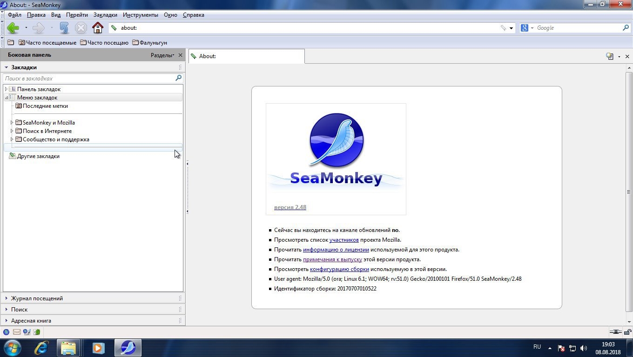Open Mail & Newsgroups envelope icon

tap(17, 332)
